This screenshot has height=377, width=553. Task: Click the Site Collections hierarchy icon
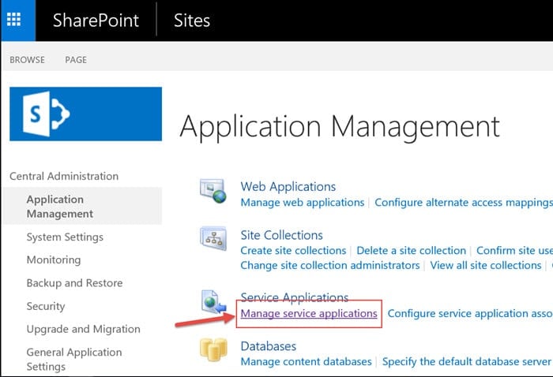(213, 238)
